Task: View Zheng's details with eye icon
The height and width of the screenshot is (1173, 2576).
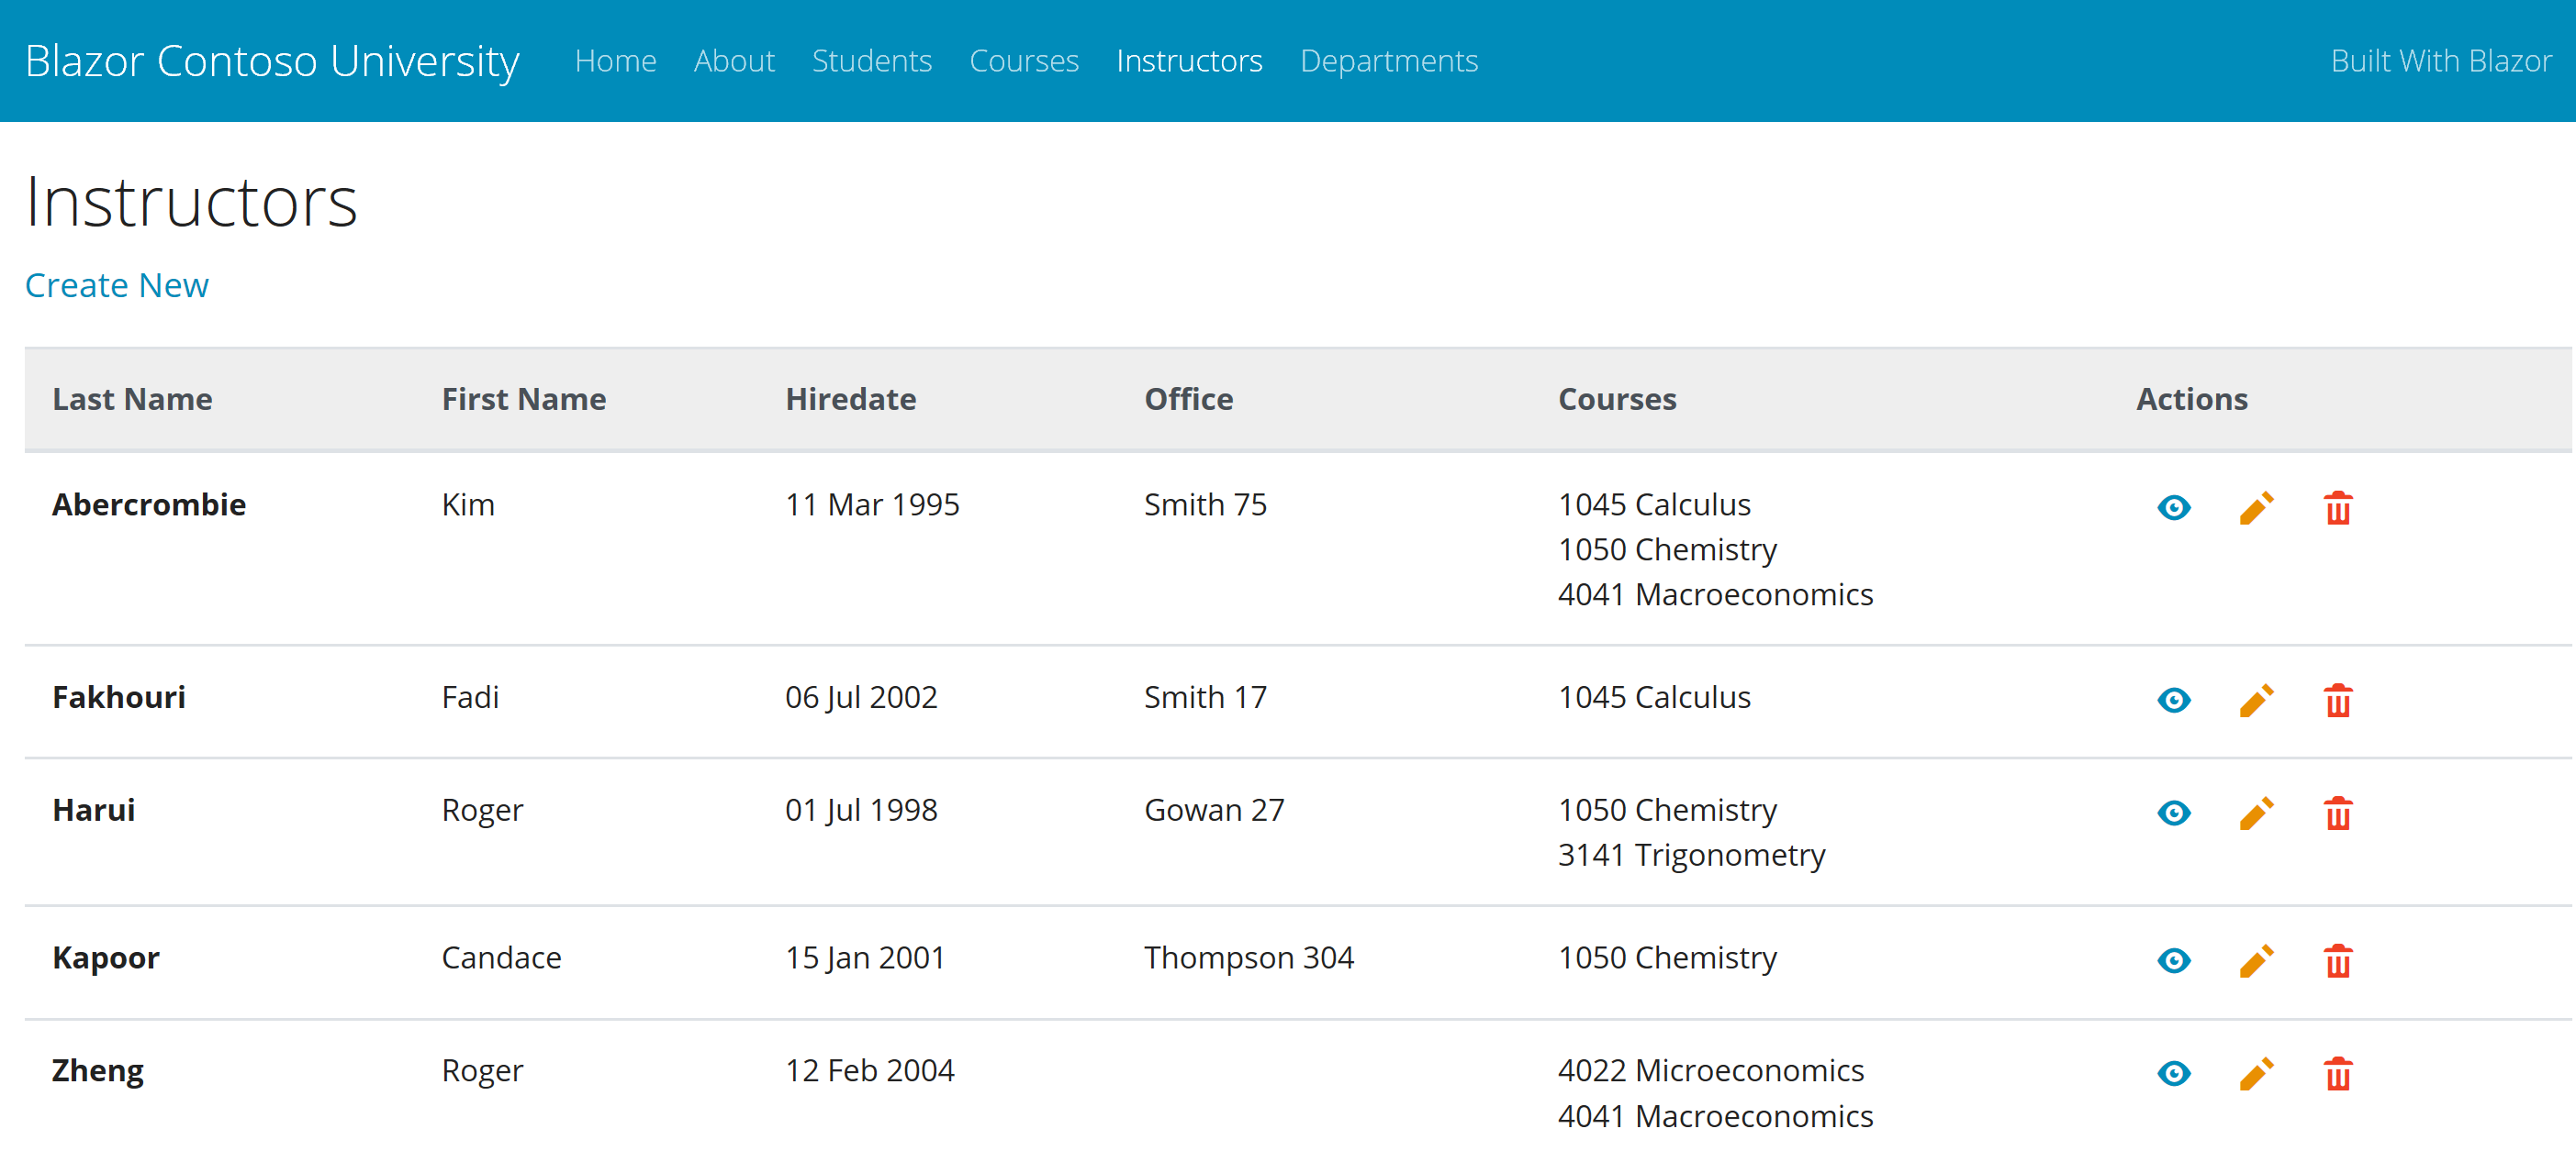Action: tap(2173, 1073)
